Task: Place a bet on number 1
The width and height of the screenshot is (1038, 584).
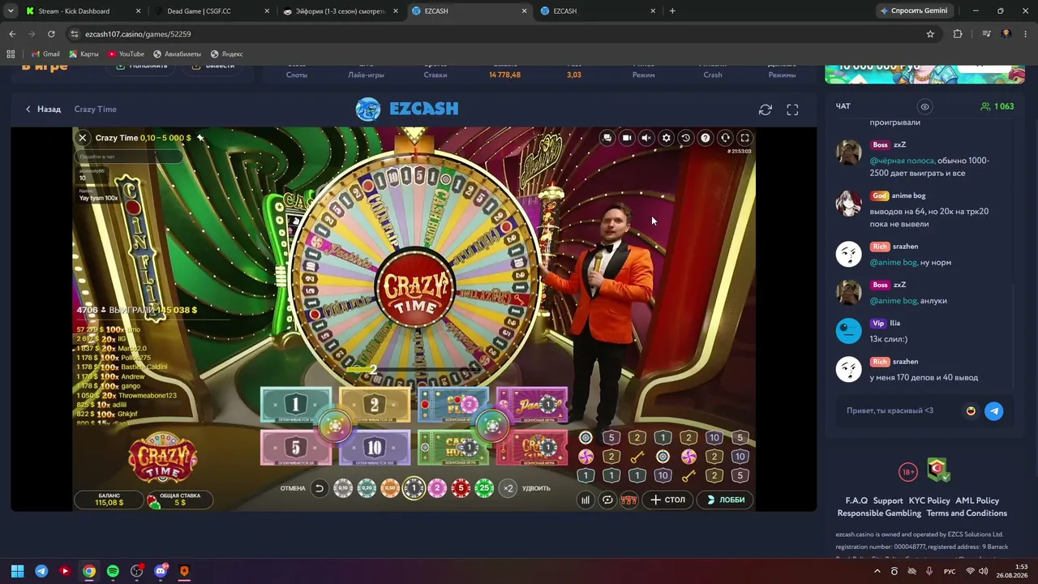Action: tap(295, 405)
